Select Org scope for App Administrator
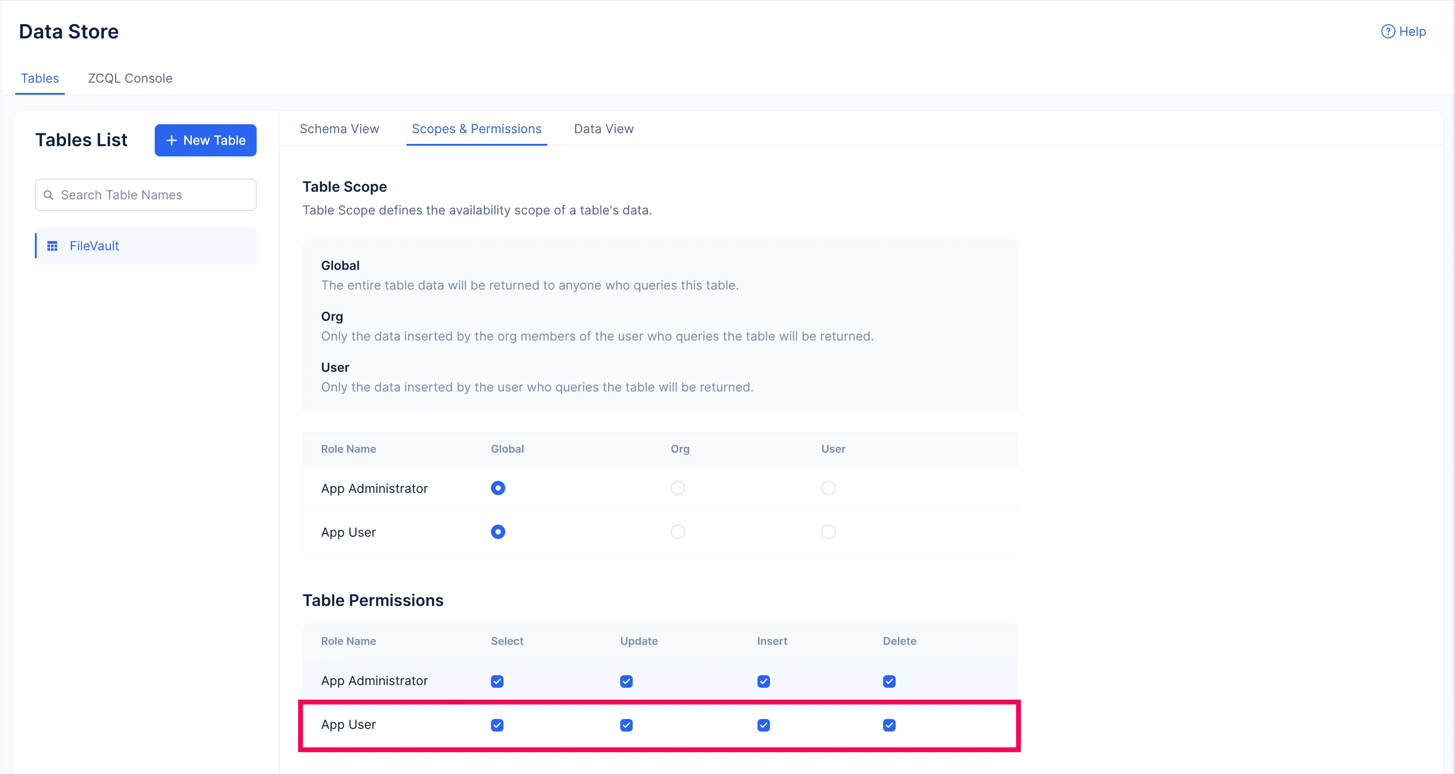Screen dimensions: 1455x774 tap(677, 488)
